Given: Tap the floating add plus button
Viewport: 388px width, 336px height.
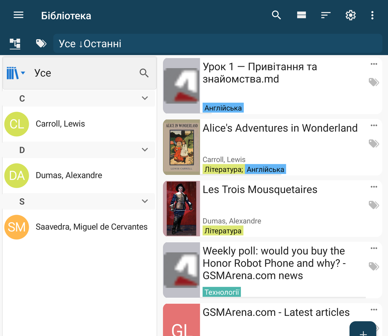Looking at the screenshot, I should (363, 329).
